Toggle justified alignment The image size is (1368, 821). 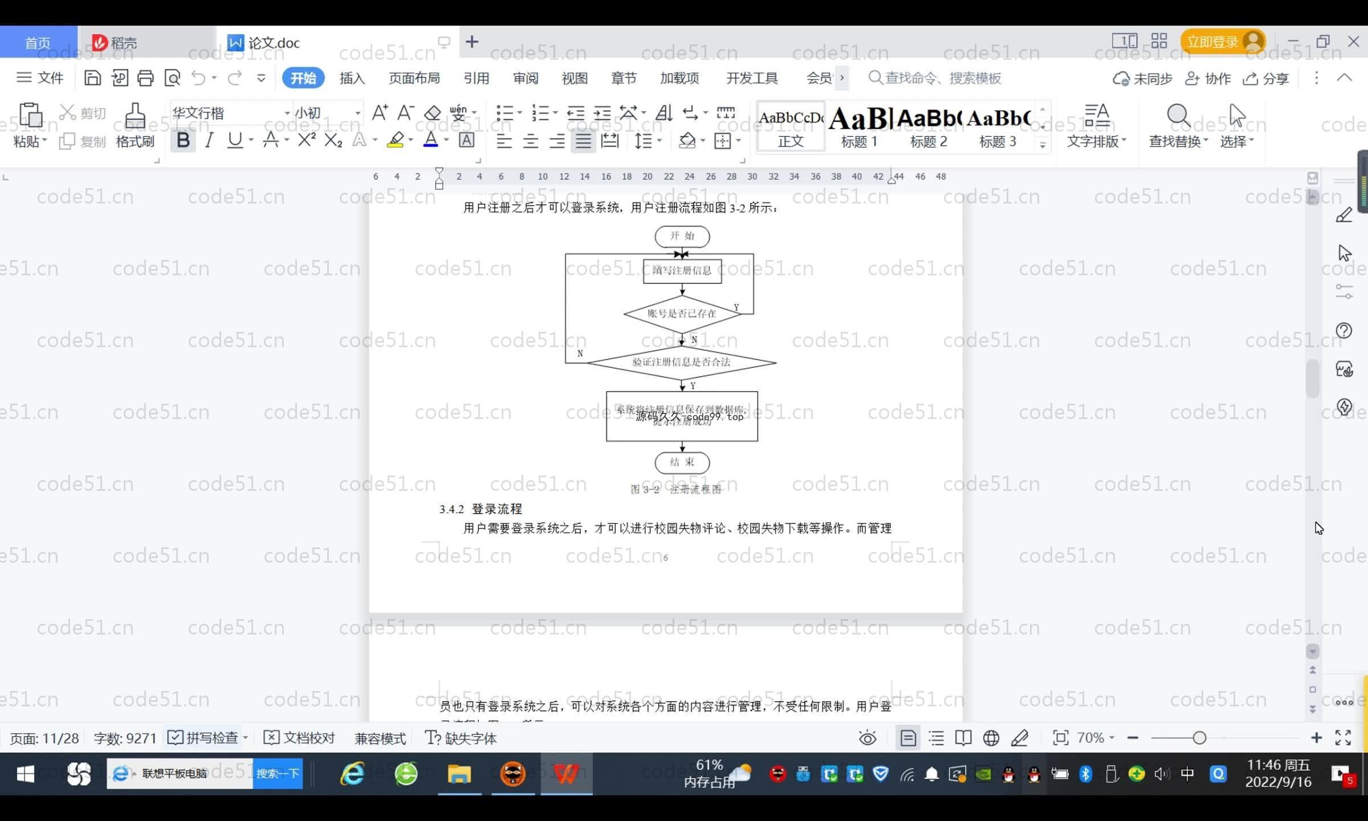583,140
